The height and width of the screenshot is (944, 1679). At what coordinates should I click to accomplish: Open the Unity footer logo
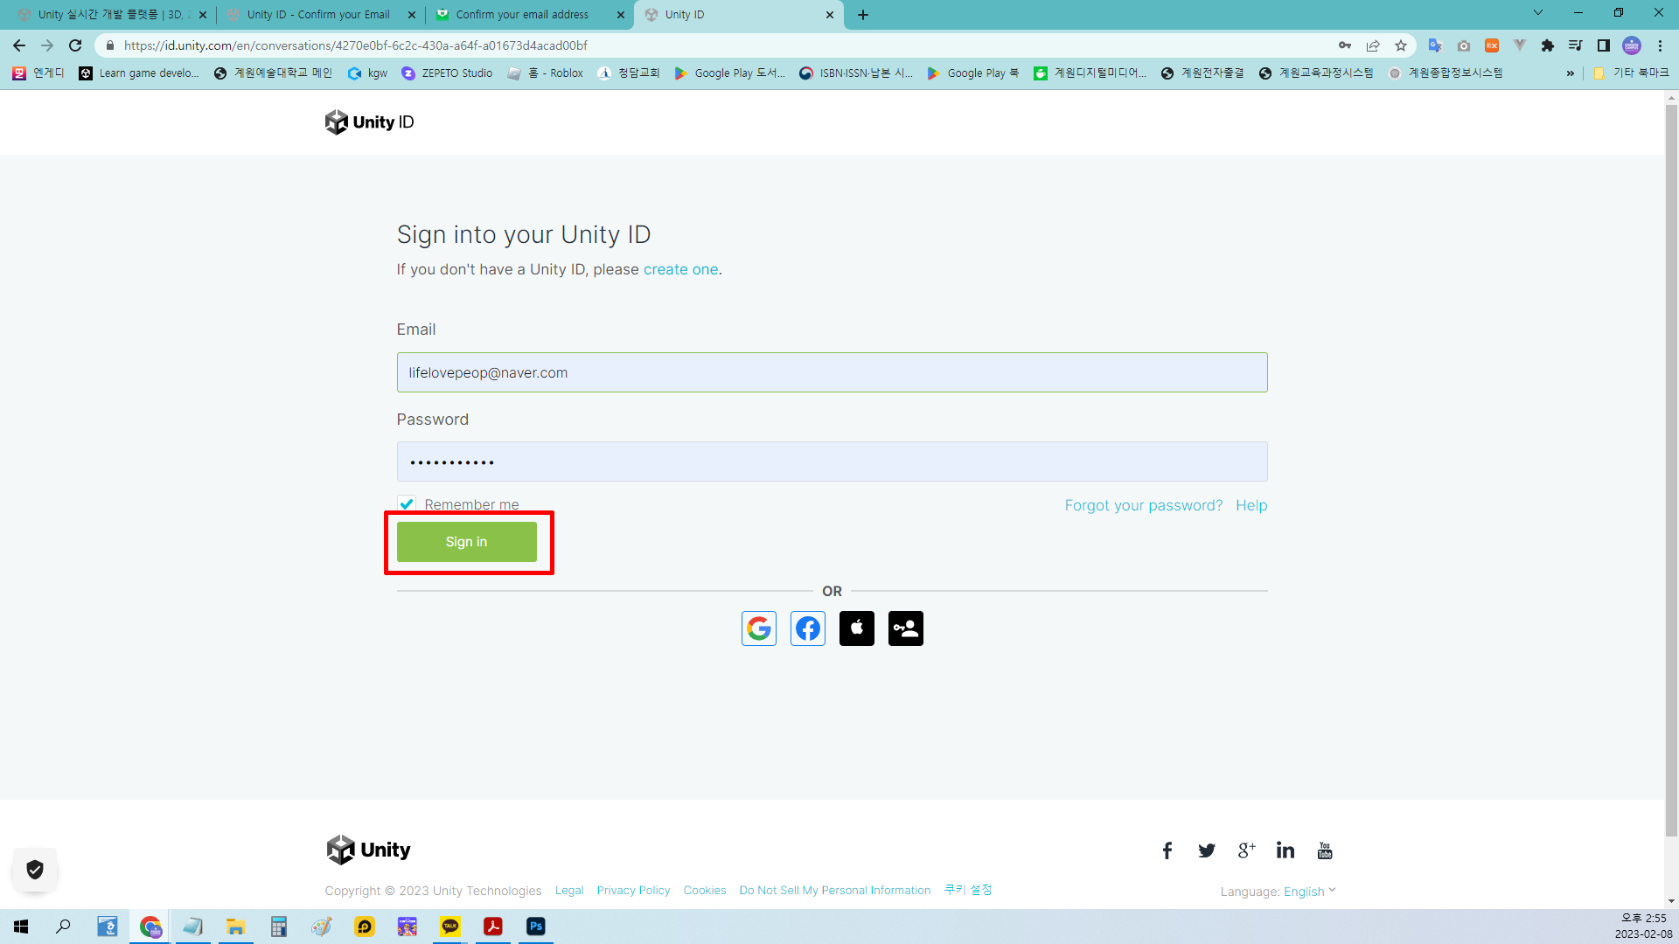(368, 850)
